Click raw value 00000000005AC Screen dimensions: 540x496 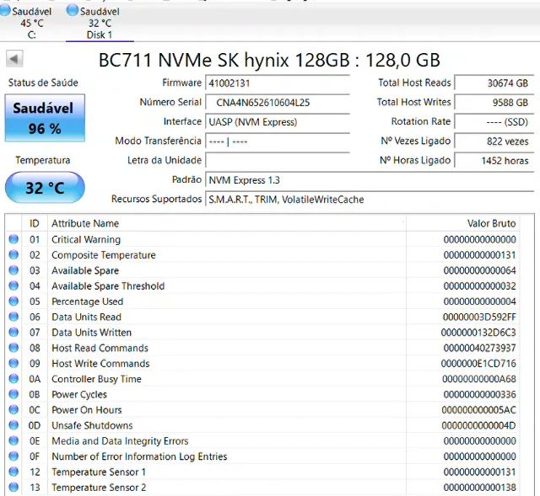coord(478,410)
